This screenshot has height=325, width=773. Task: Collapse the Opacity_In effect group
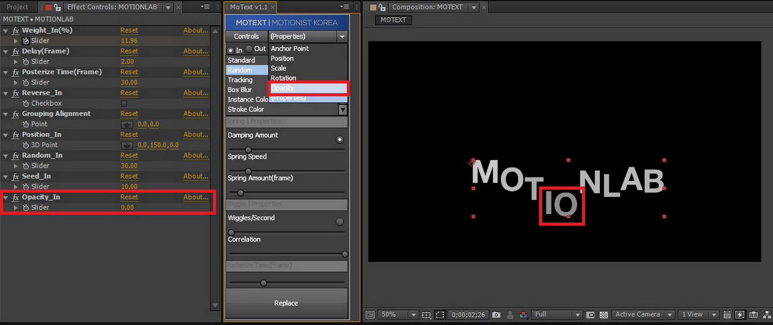6,197
